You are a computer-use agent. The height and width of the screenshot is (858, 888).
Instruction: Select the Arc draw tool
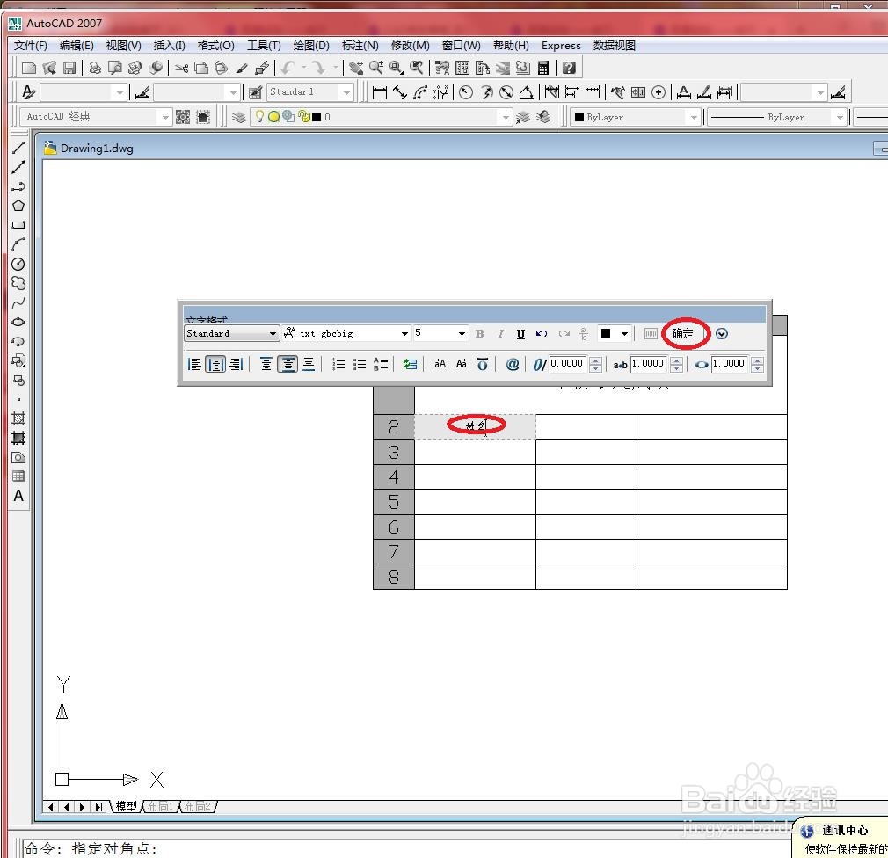click(18, 244)
